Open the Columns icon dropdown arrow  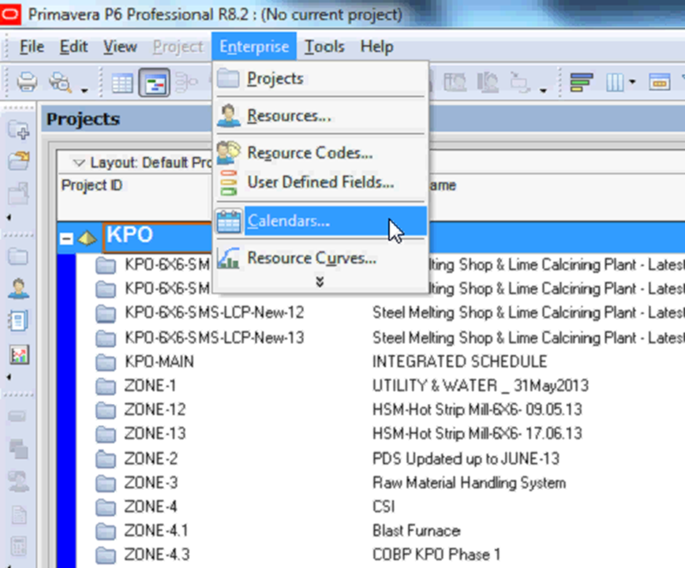tap(631, 81)
